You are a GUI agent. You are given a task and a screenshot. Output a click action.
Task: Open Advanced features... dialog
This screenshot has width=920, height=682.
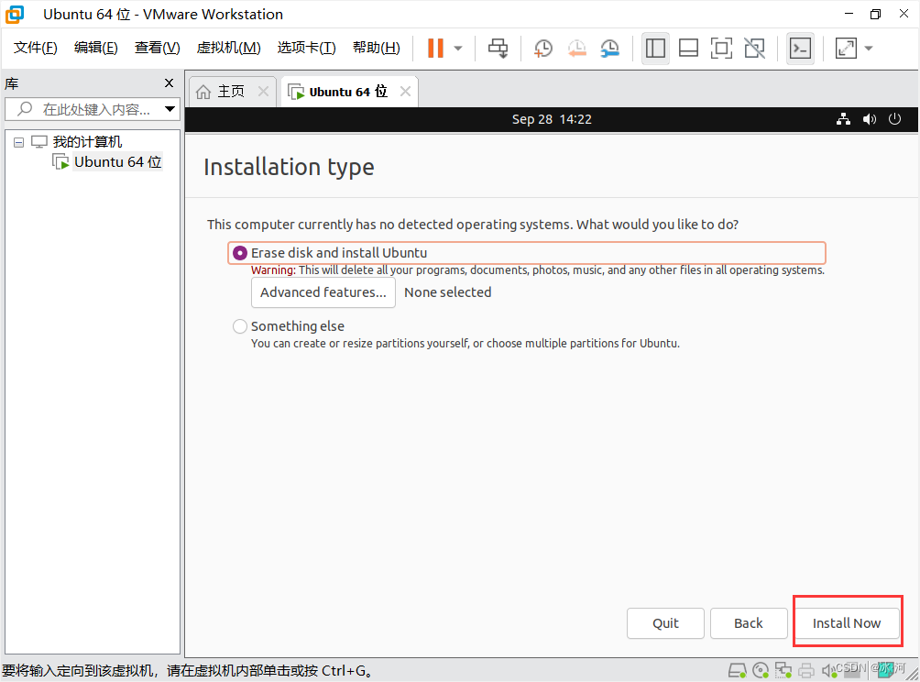pyautogui.click(x=323, y=292)
